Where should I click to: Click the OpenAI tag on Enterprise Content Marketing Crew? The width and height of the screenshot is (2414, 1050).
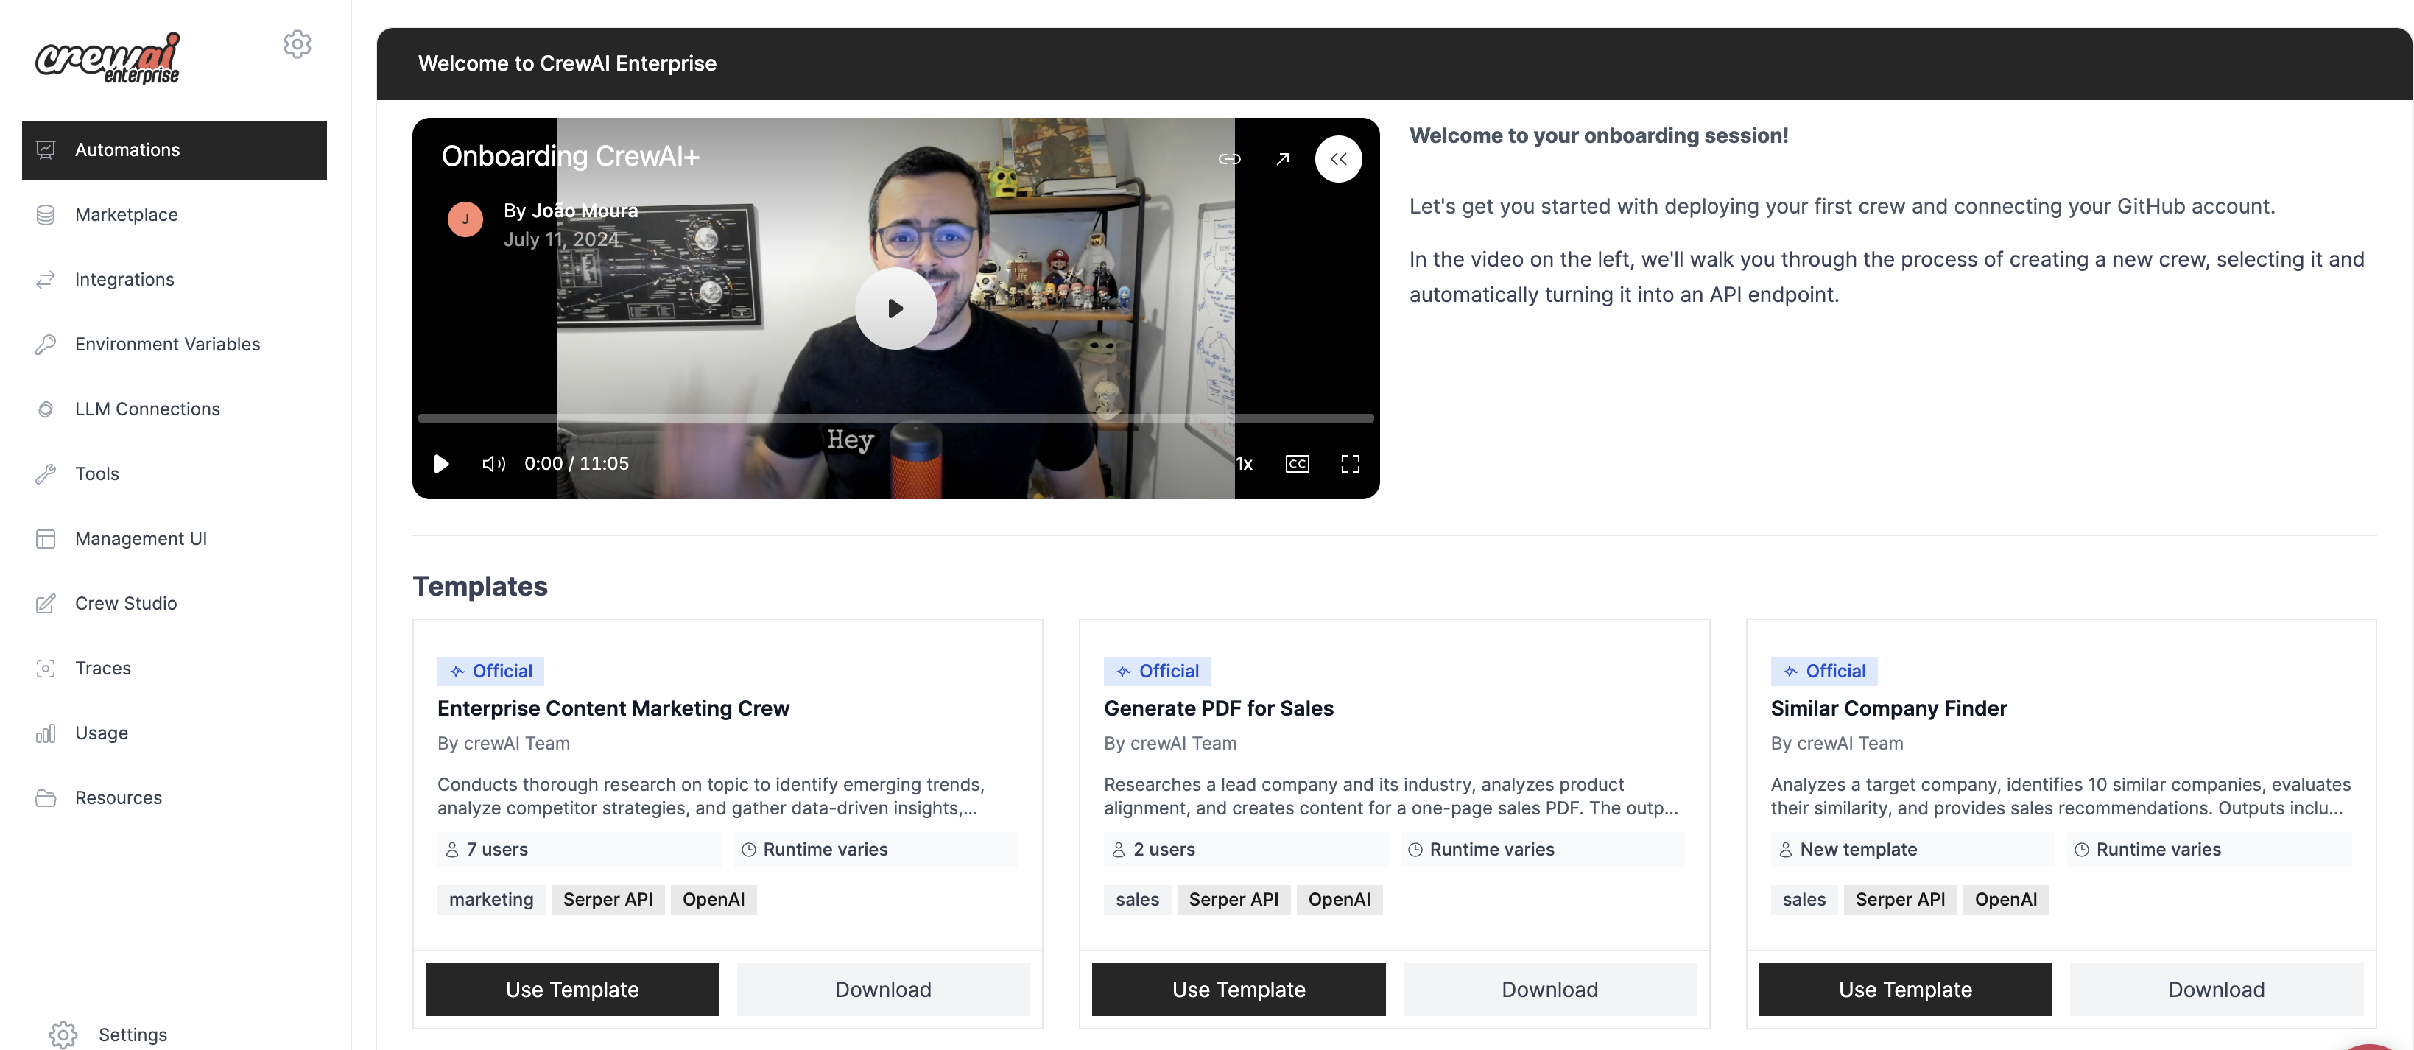pyautogui.click(x=713, y=899)
